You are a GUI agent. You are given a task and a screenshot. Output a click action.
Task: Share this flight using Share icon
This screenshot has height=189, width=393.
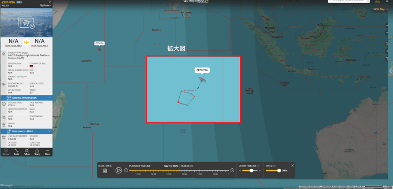37,151
